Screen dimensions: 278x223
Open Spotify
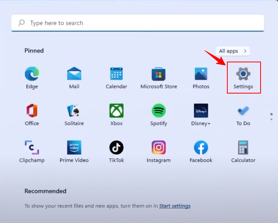159,114
